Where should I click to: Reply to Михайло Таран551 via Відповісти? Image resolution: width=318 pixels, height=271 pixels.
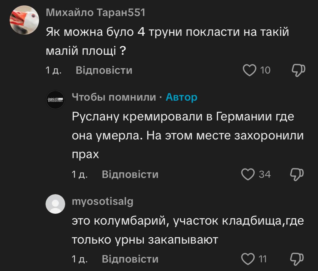tap(104, 71)
